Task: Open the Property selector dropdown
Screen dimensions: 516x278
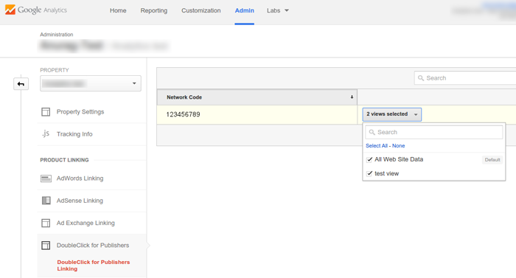Action: (91, 83)
